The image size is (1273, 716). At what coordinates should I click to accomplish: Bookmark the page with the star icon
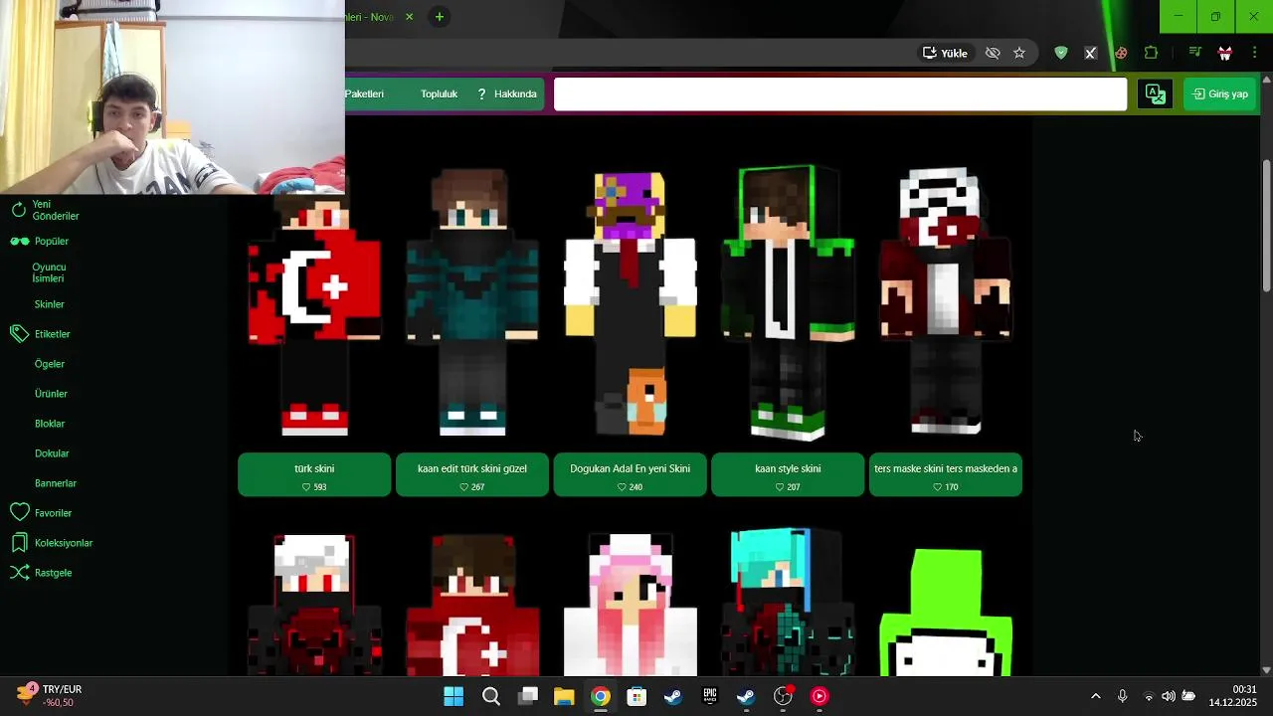pyautogui.click(x=1019, y=53)
